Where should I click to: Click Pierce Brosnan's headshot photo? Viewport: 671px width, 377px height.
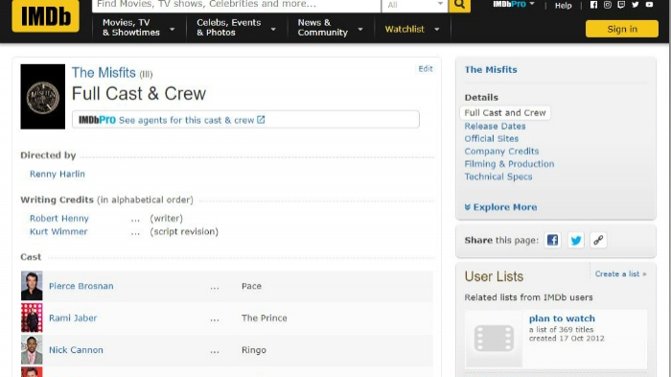32,286
